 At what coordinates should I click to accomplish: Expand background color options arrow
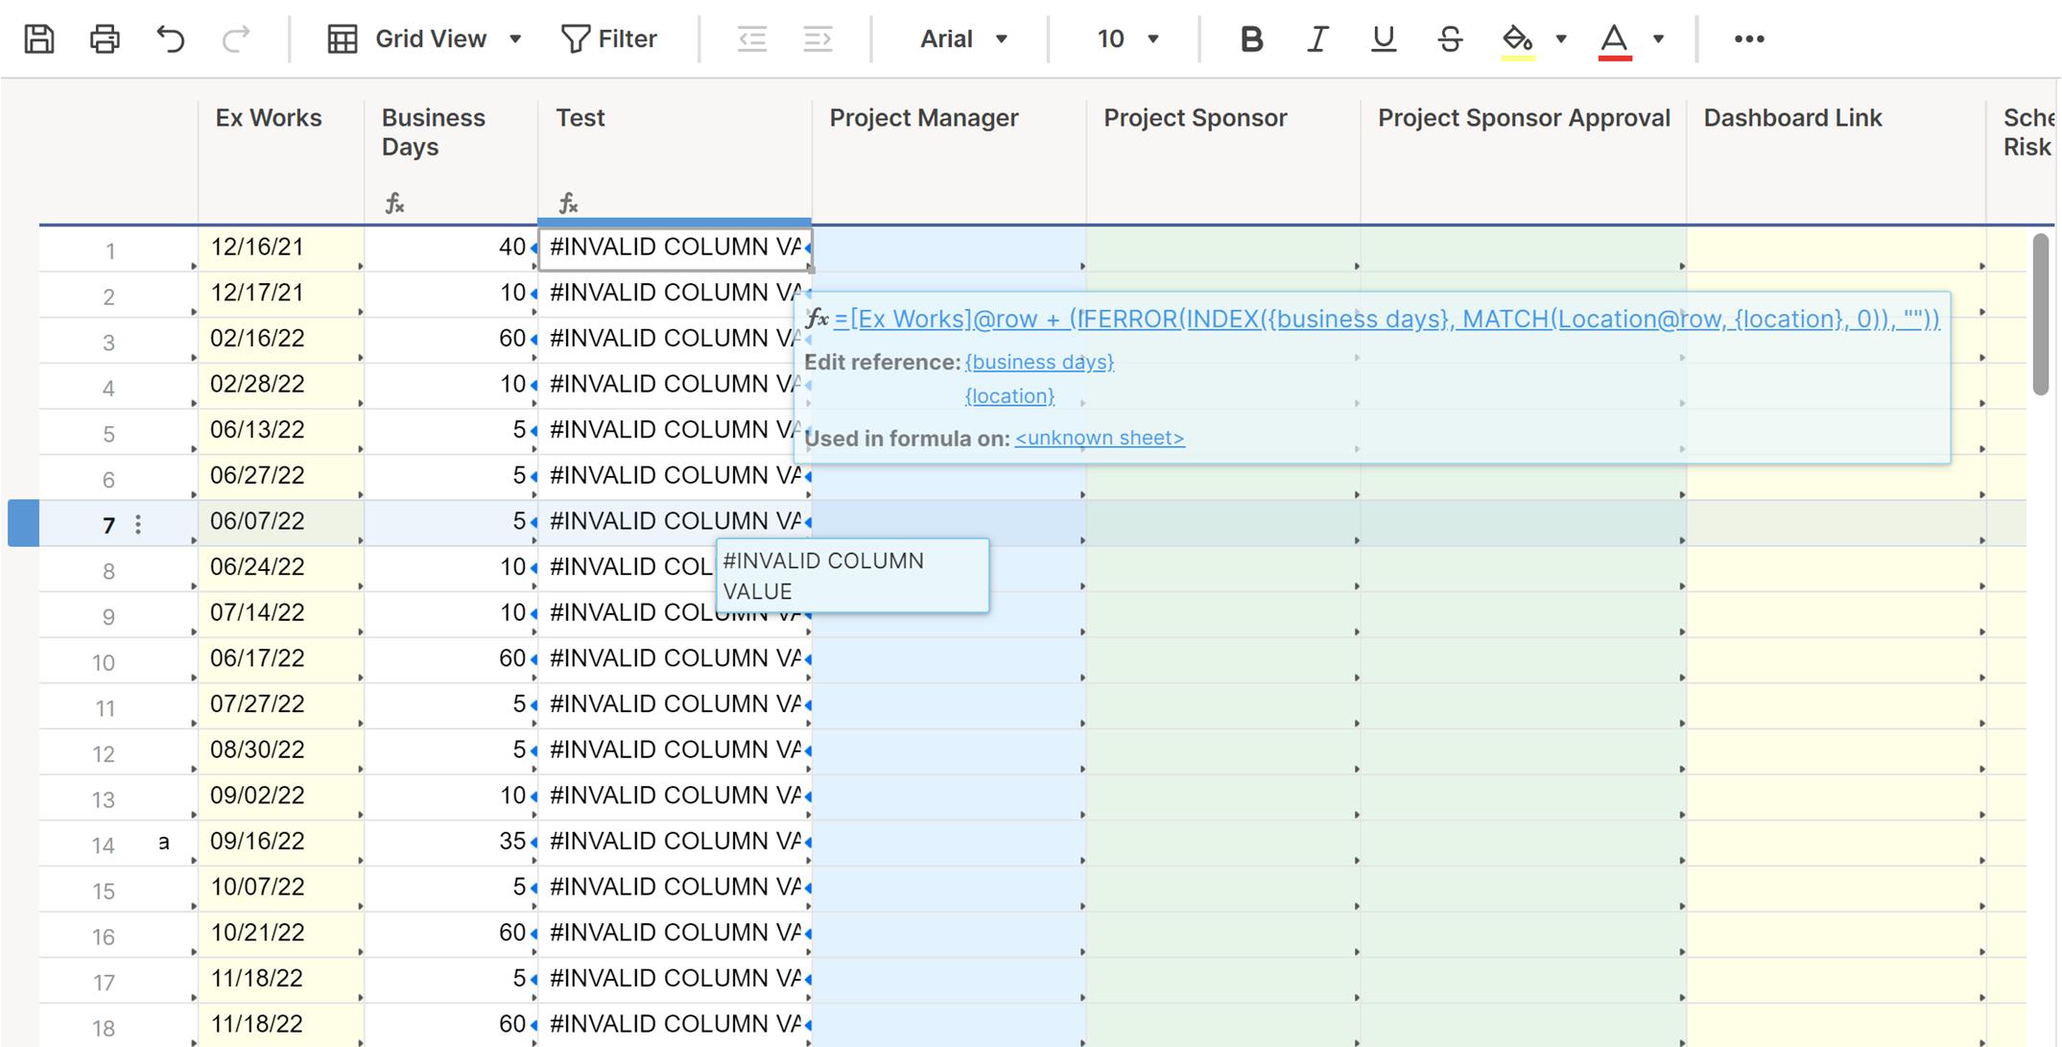tap(1561, 39)
